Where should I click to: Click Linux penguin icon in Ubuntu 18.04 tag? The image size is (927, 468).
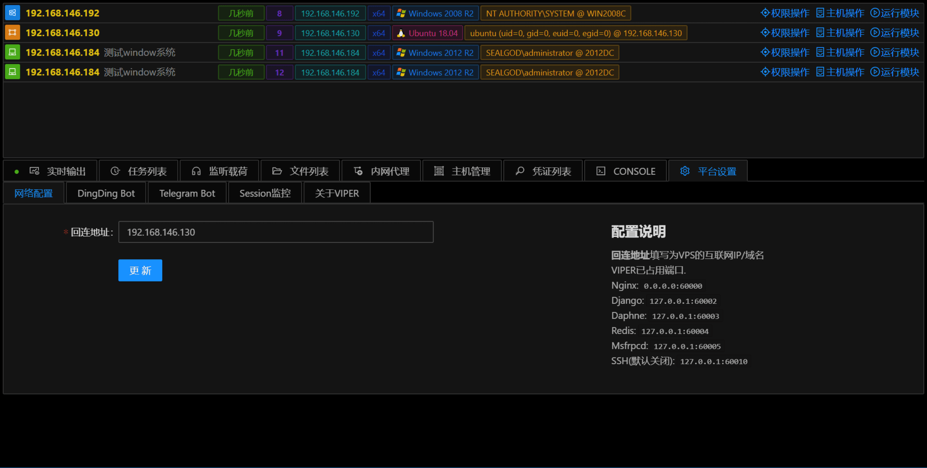tap(401, 33)
